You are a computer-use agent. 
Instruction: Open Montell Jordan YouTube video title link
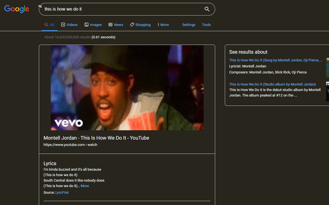[96, 138]
